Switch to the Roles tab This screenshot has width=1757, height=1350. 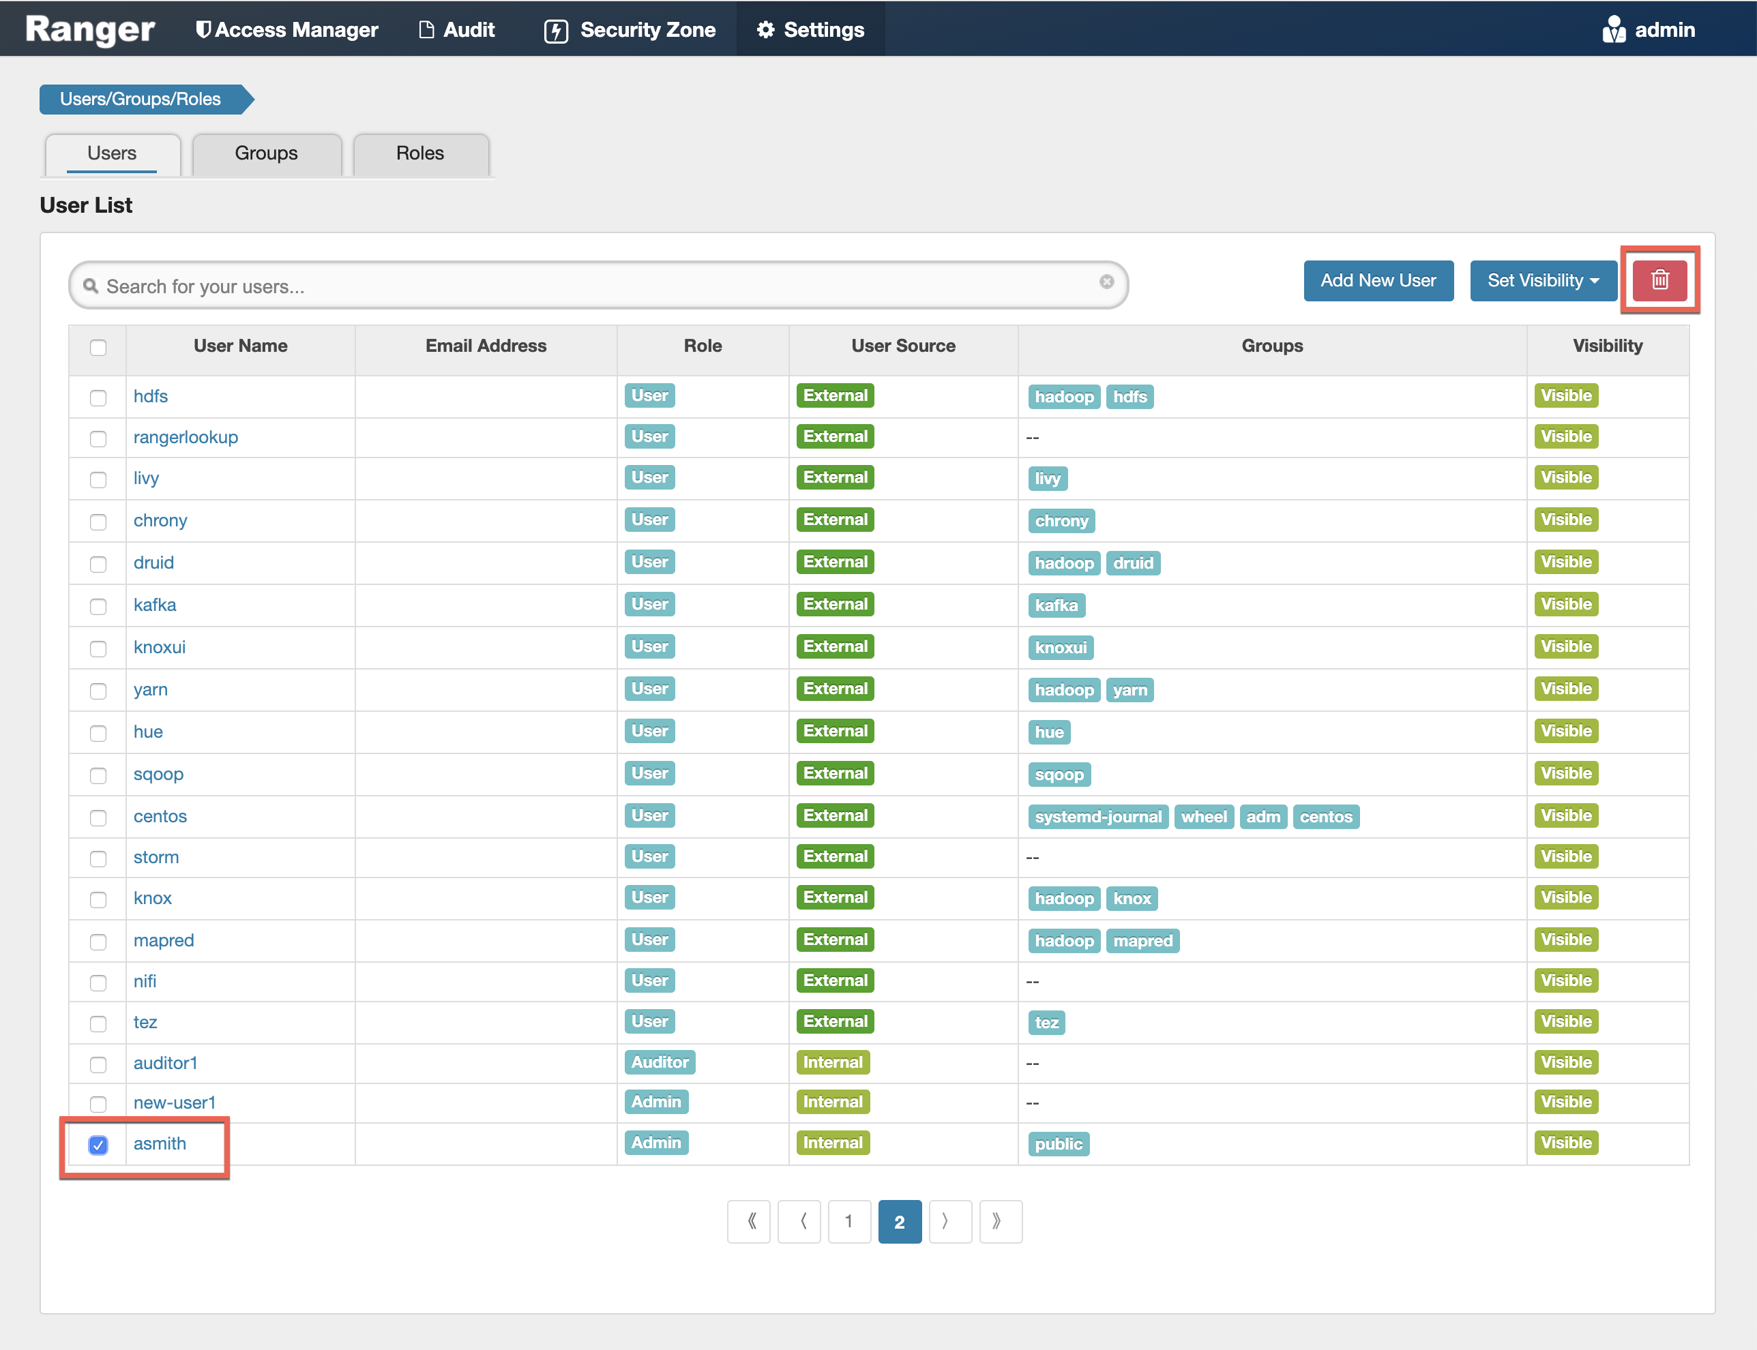(419, 153)
